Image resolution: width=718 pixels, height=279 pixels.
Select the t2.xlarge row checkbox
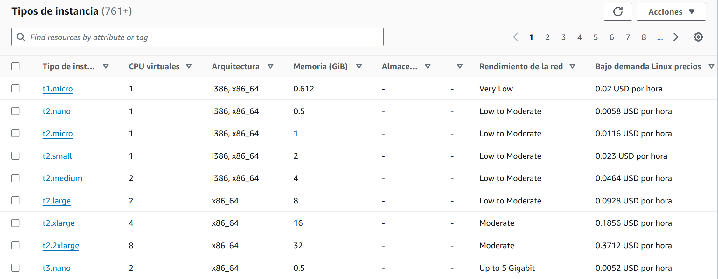coord(16,223)
